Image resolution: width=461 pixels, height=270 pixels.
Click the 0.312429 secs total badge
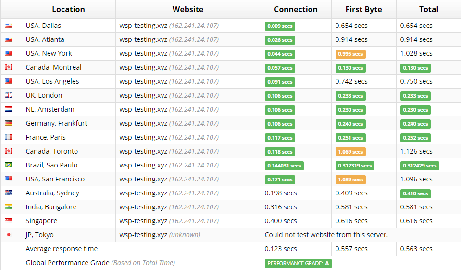click(420, 166)
